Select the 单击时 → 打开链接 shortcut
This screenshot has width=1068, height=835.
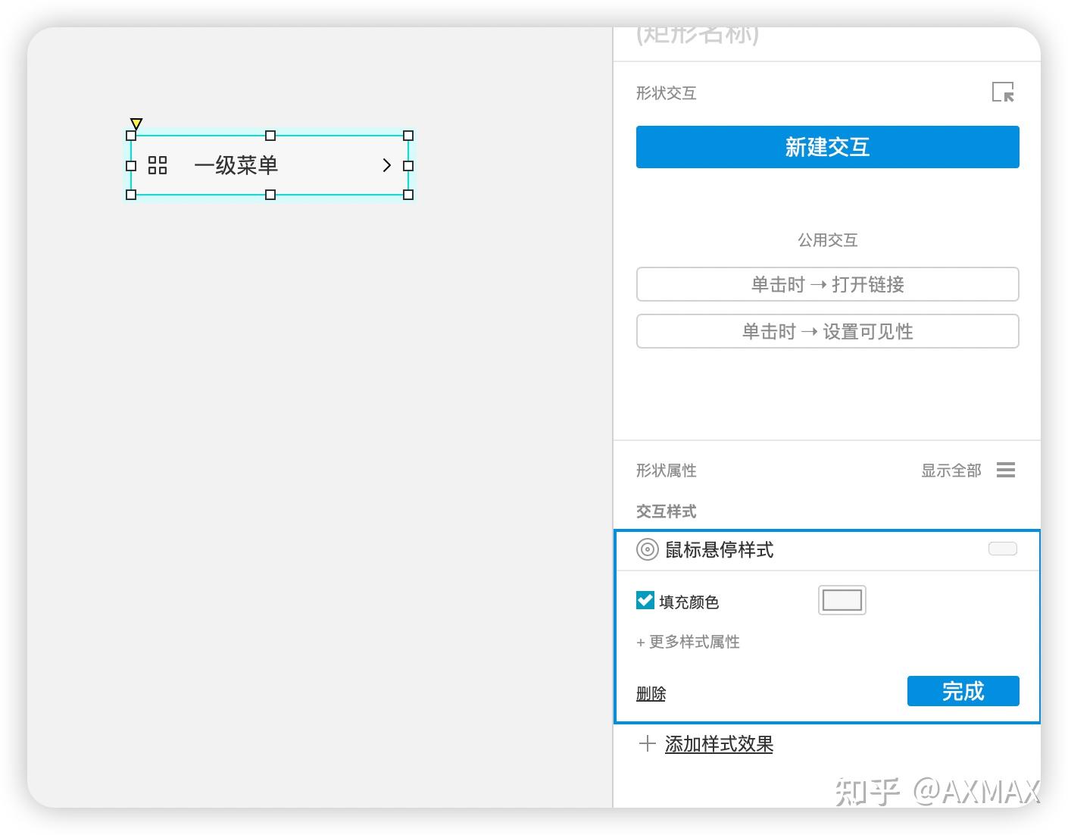tap(827, 284)
